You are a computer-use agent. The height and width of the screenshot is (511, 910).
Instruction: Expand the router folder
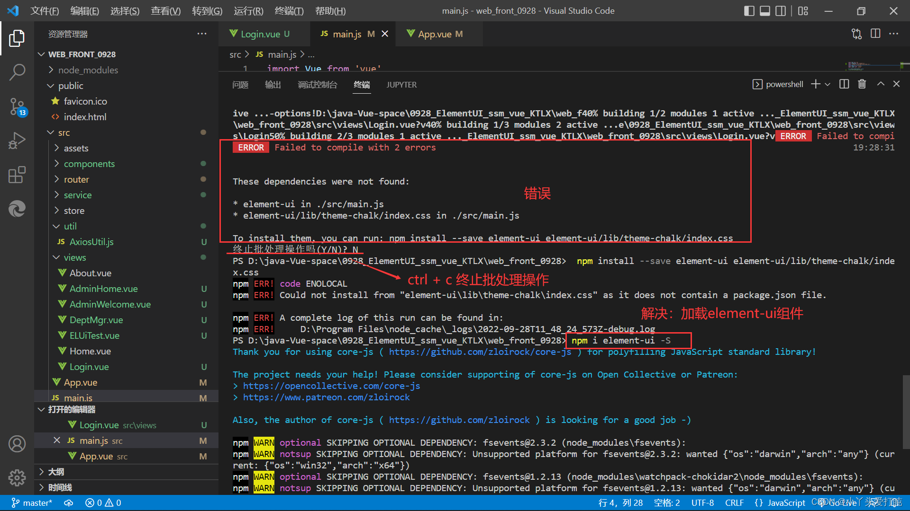pos(126,179)
